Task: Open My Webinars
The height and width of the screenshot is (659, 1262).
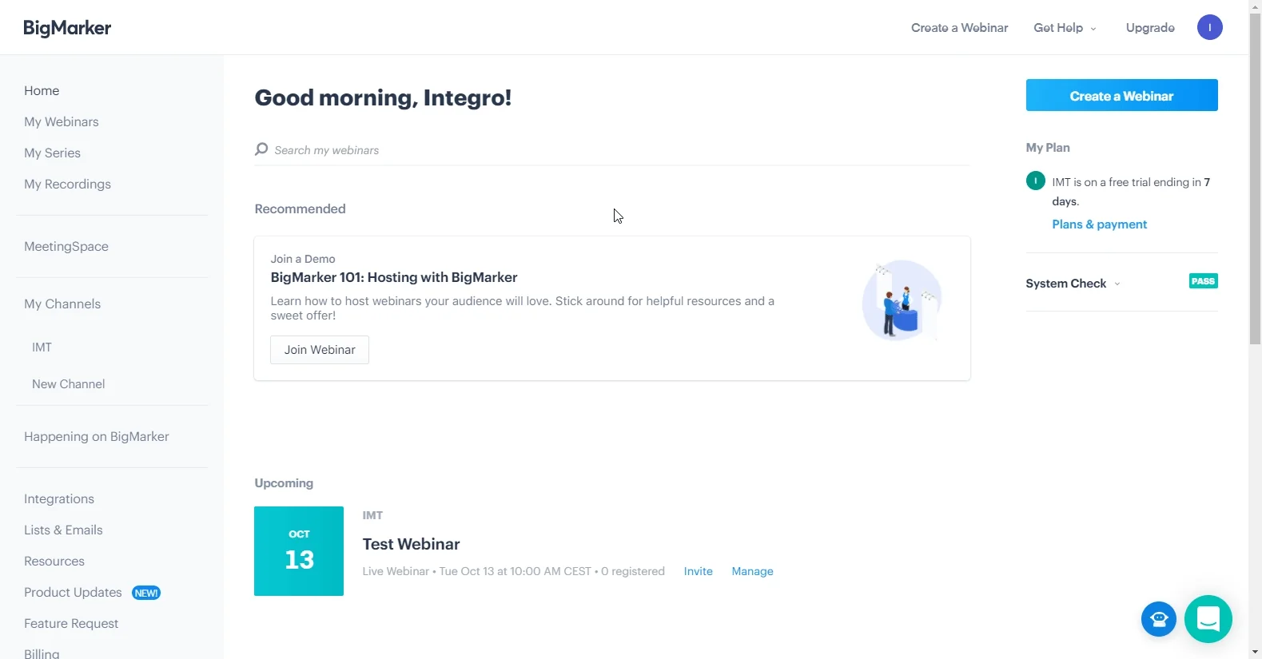Action: pos(62,122)
